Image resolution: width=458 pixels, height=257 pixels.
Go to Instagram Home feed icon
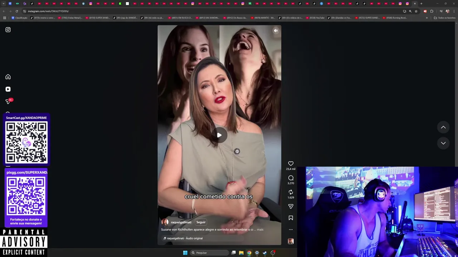(8, 77)
